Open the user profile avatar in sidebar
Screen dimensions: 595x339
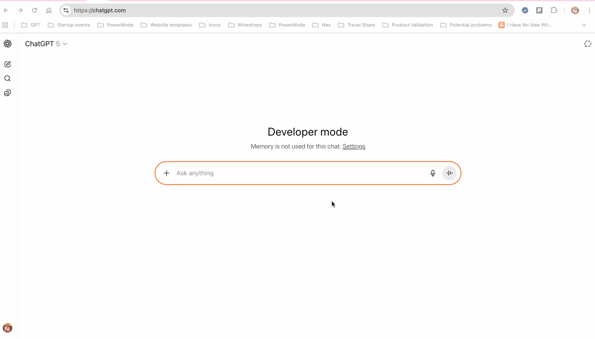(8, 328)
